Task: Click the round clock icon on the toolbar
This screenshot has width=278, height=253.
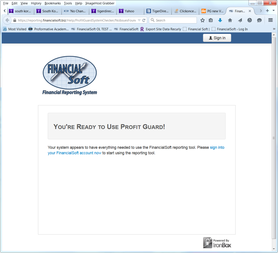Action: tap(250, 20)
